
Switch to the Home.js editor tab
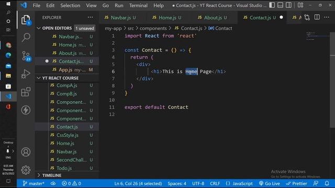[x=167, y=17]
